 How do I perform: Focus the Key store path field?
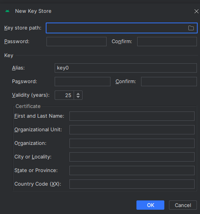122,28
